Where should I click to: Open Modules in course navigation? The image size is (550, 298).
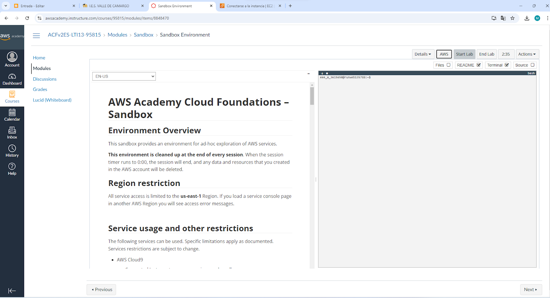42,68
